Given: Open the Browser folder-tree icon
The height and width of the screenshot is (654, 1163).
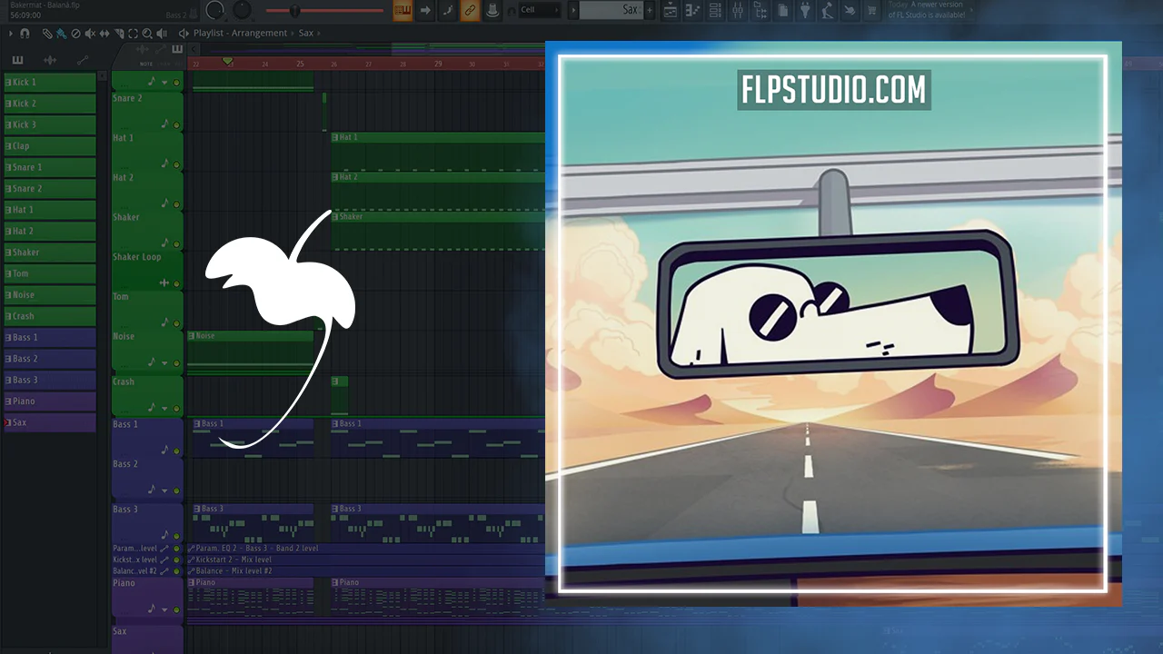Looking at the screenshot, I should 760,11.
